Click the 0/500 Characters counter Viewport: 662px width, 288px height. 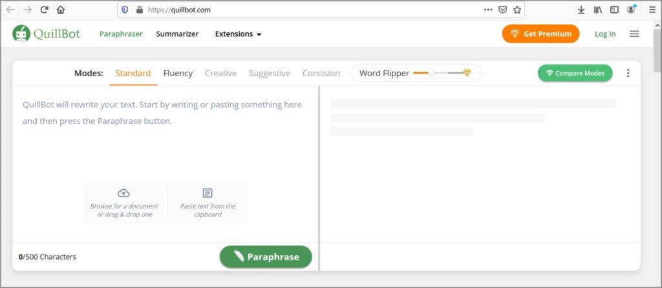47,257
